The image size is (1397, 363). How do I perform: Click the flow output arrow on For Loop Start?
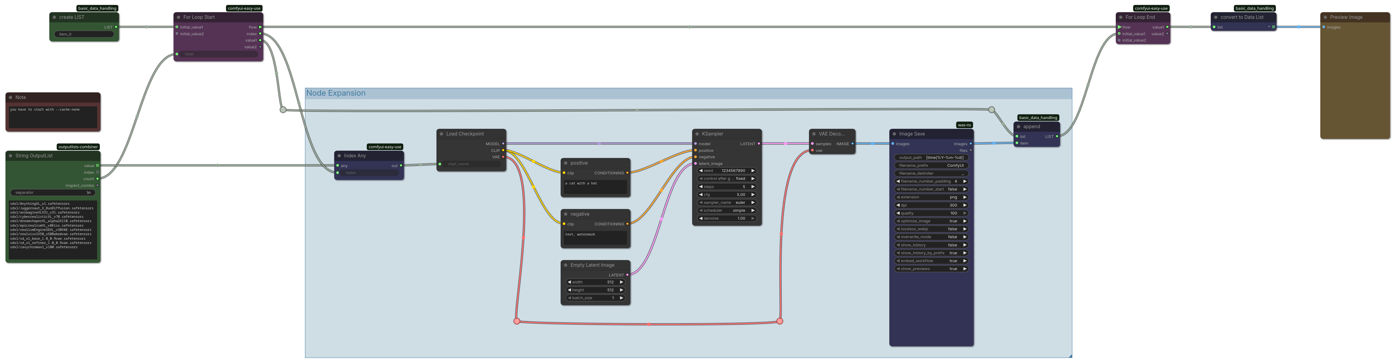point(260,27)
